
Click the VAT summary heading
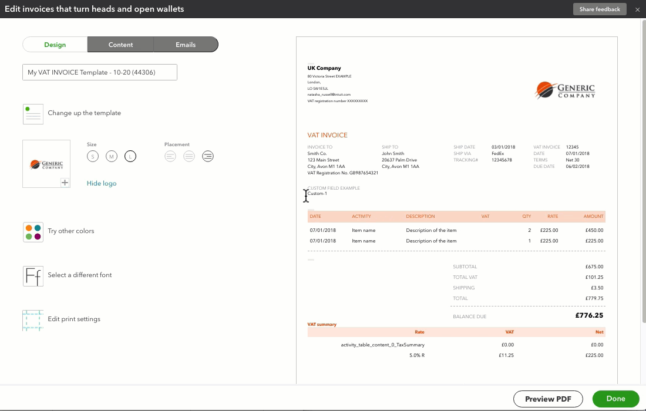click(x=322, y=325)
